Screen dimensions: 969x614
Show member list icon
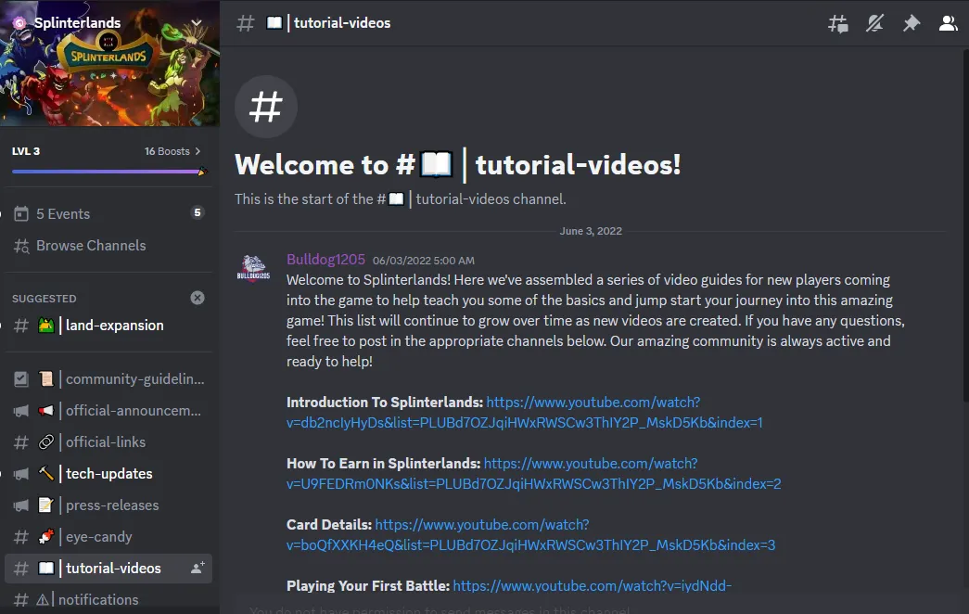click(948, 23)
